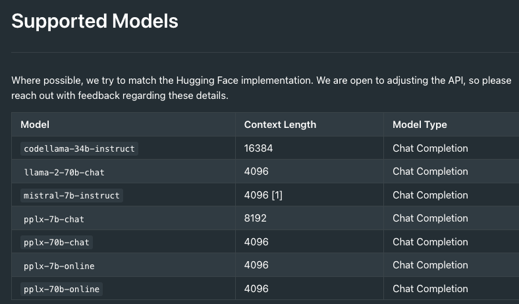Click the Supported Models heading

95,21
